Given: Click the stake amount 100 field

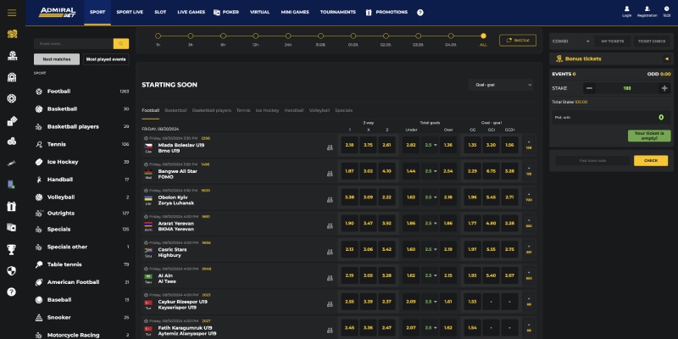Looking at the screenshot, I should coord(626,88).
